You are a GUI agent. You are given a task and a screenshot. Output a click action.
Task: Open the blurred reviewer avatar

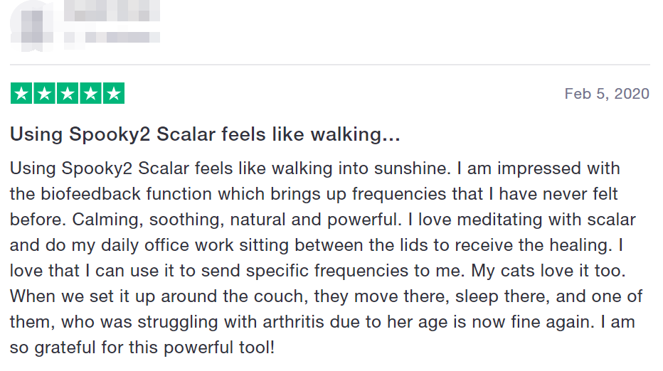coord(31,21)
